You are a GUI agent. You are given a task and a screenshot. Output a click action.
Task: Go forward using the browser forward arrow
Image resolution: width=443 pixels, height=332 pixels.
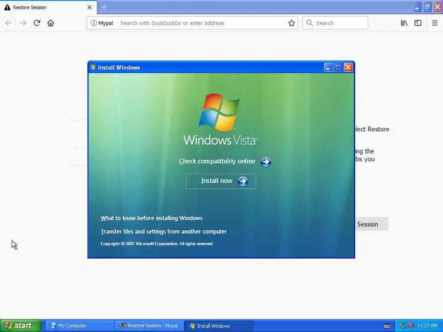point(23,23)
